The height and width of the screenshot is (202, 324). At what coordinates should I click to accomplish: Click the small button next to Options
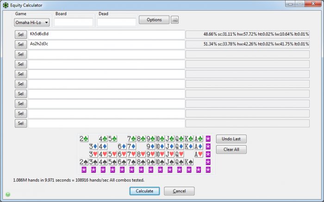coord(174,20)
